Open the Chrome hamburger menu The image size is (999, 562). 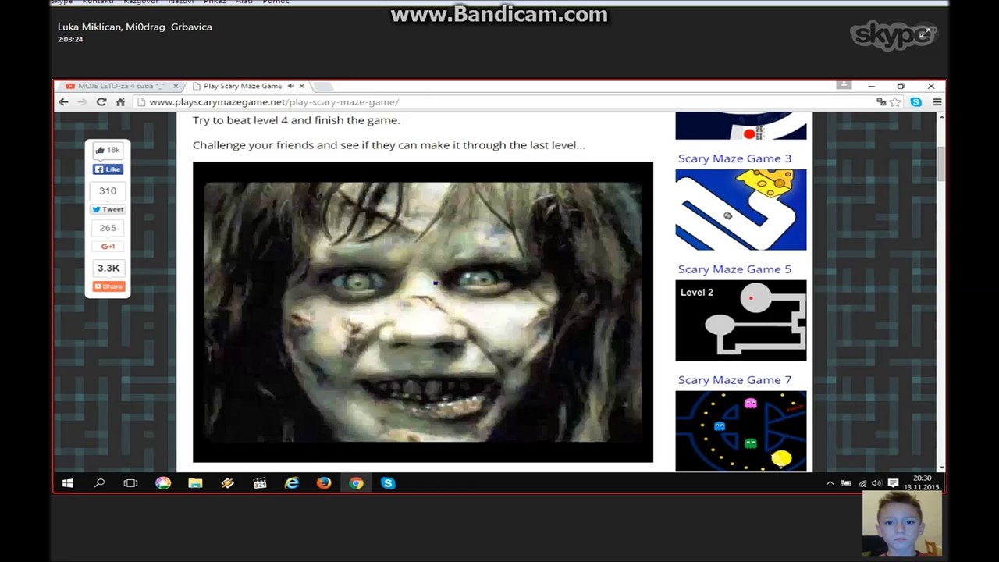[x=937, y=102]
